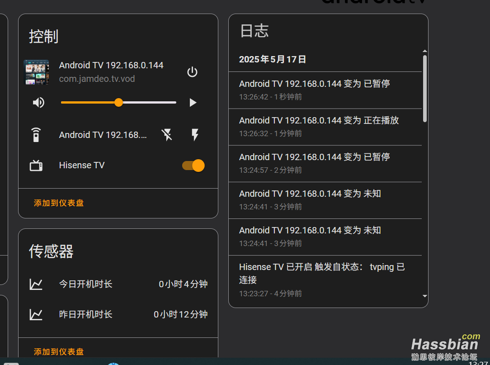The image size is (490, 365).
Task: Click log scrollbar down arrow
Action: coord(425,296)
